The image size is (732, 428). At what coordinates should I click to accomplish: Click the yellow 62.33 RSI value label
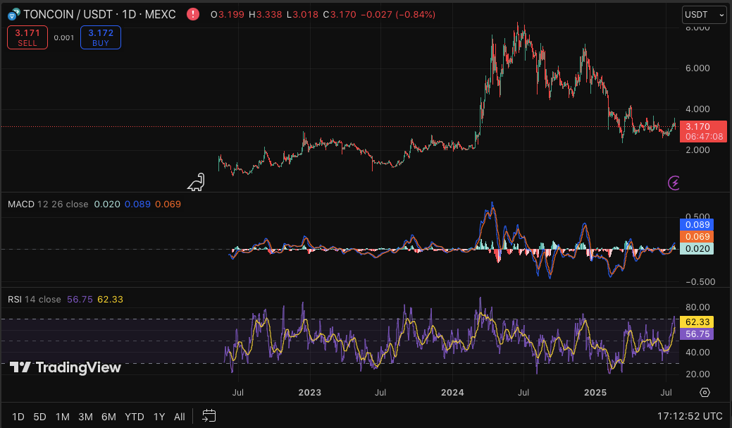pos(696,322)
